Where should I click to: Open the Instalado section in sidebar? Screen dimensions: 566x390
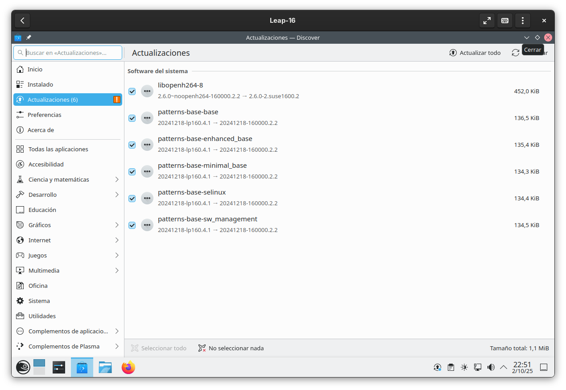(x=40, y=84)
